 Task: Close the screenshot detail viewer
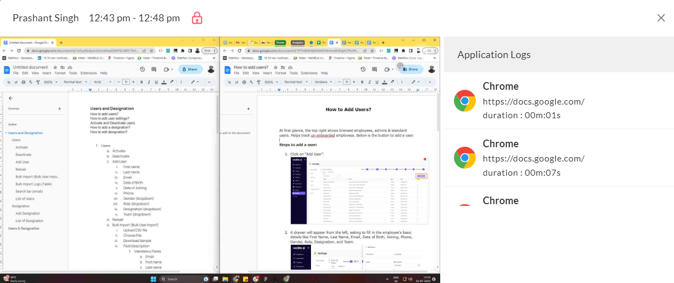[x=661, y=18]
